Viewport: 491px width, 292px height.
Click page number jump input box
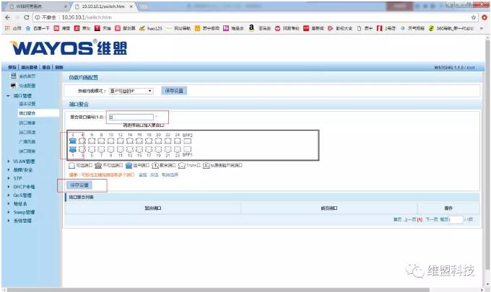point(455,219)
